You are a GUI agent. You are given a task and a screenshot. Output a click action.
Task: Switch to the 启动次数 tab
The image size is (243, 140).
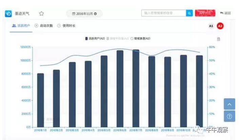tap(44, 26)
